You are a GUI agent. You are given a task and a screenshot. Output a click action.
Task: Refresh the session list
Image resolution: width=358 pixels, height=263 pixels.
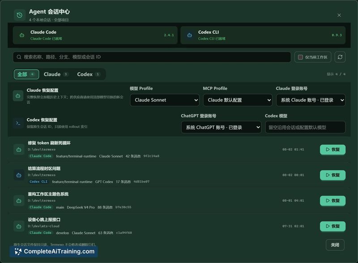pos(340,57)
